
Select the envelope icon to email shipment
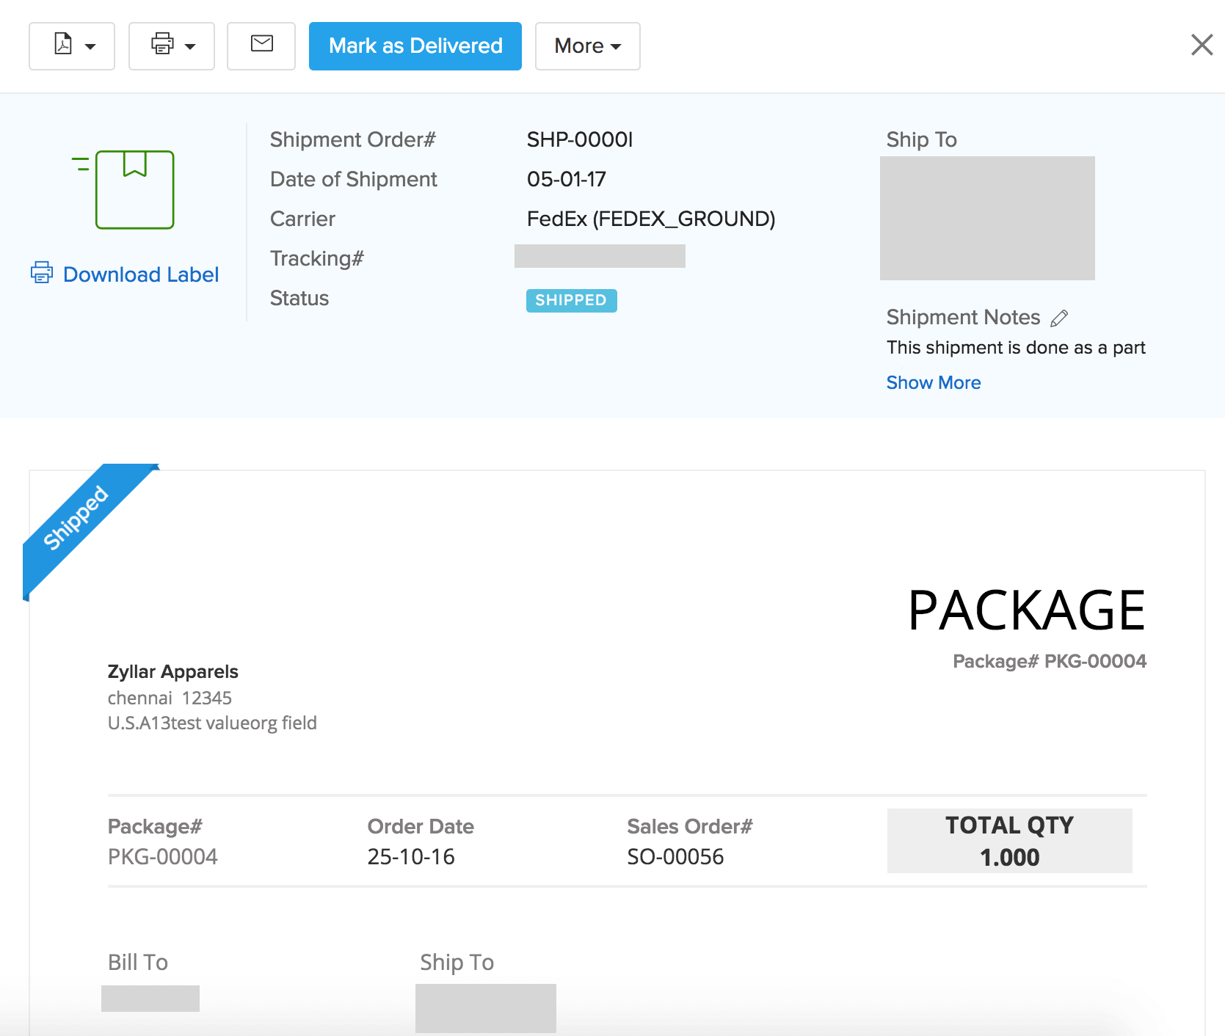click(x=261, y=45)
